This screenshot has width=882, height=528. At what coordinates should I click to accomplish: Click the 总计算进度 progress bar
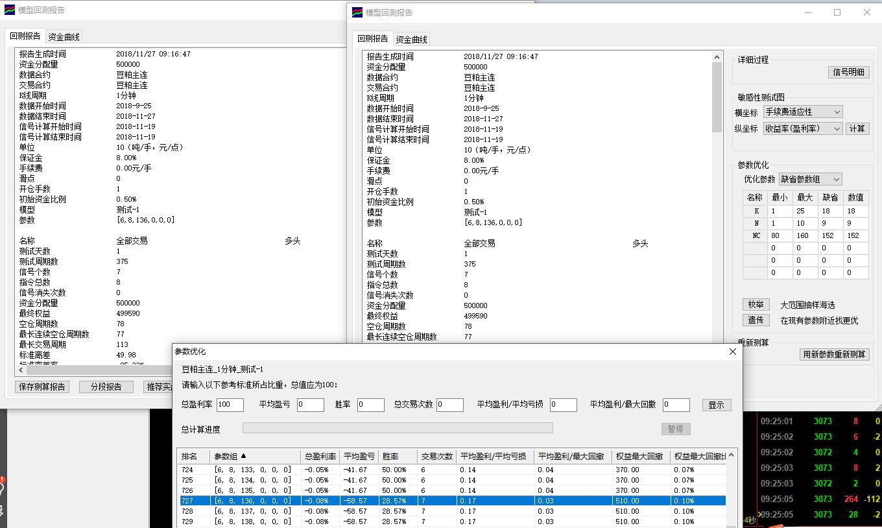click(x=398, y=428)
